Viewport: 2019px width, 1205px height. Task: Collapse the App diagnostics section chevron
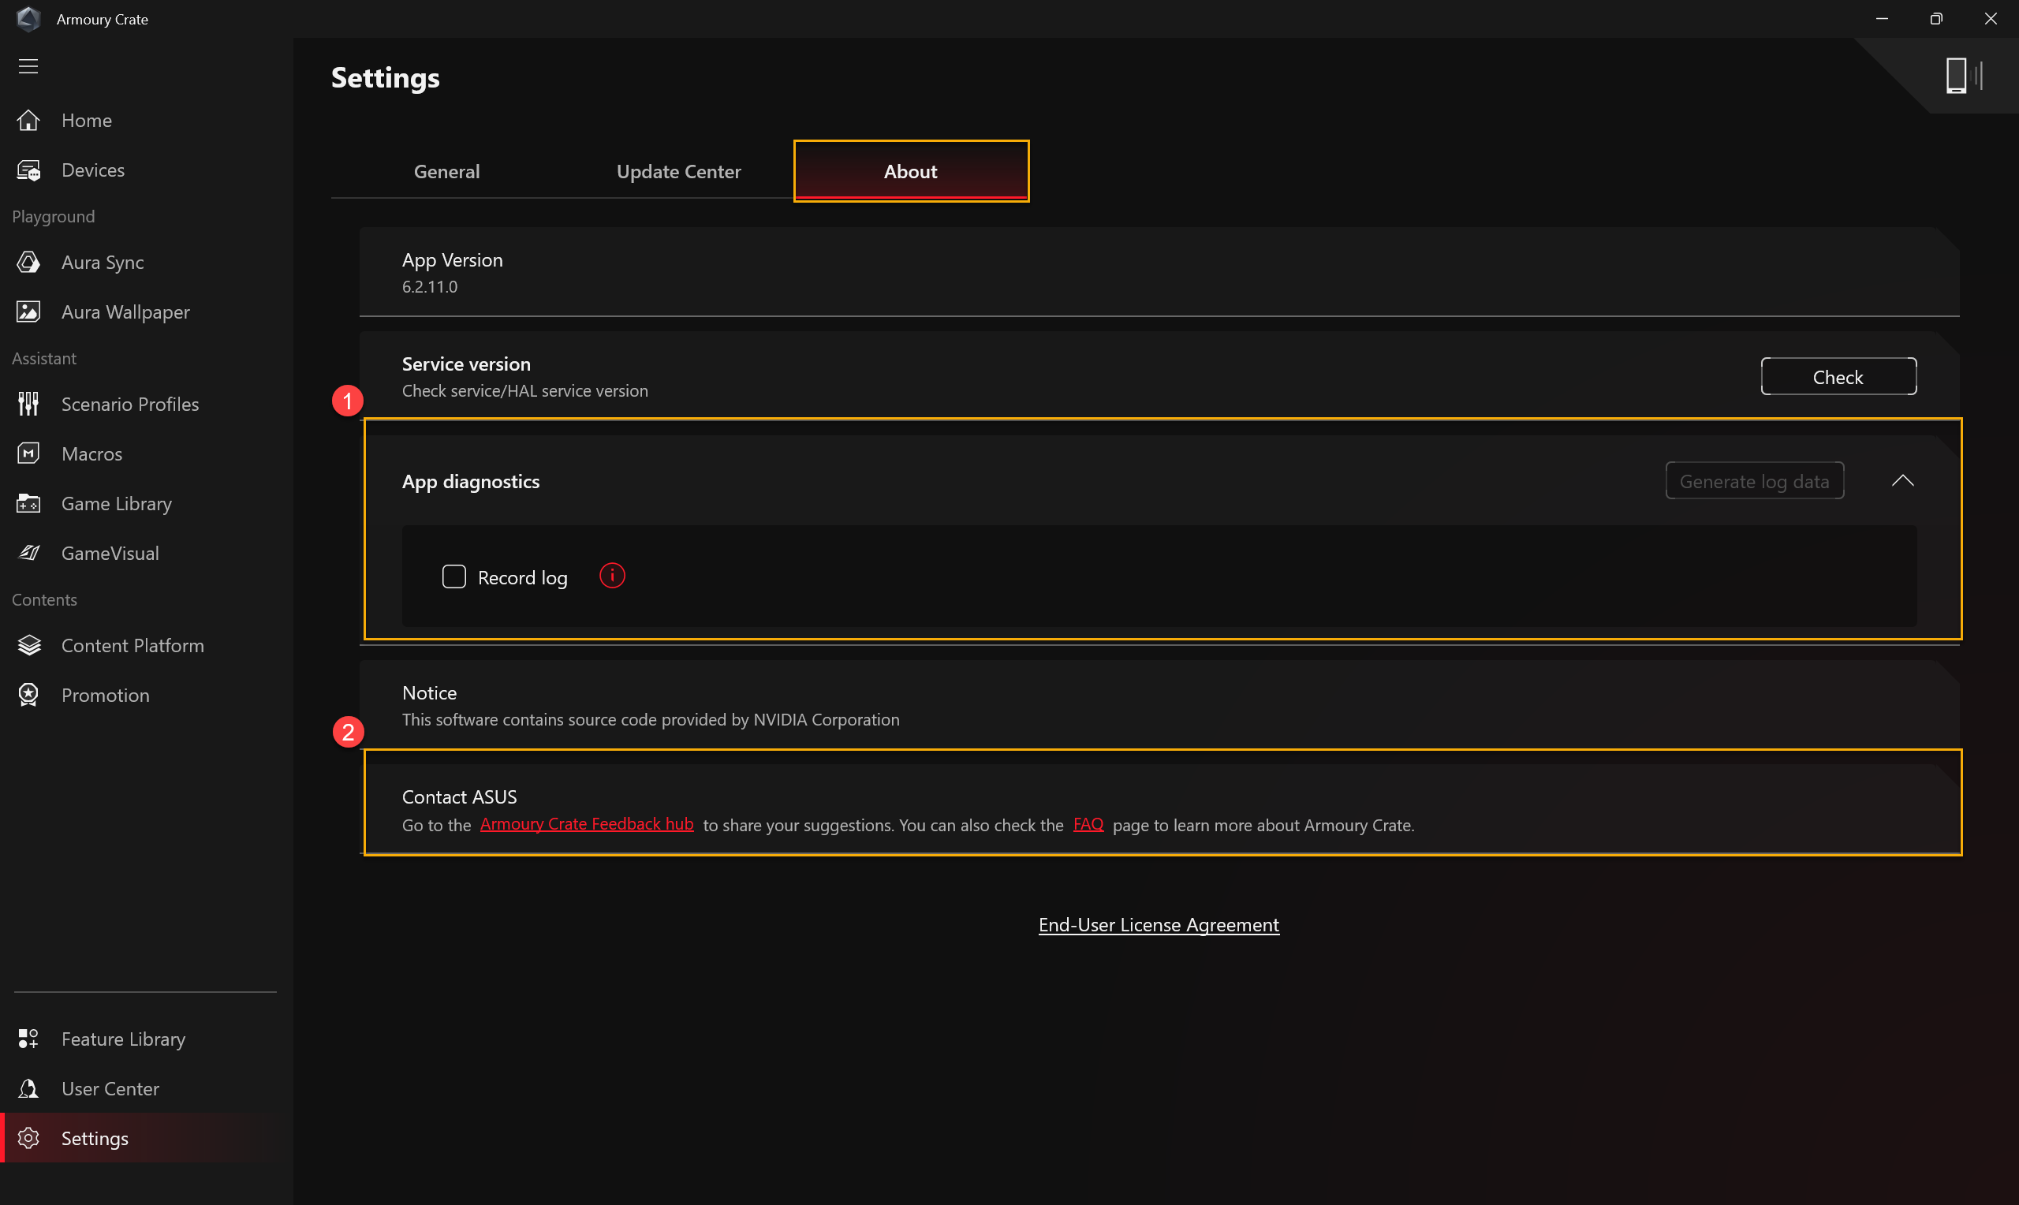tap(1902, 481)
